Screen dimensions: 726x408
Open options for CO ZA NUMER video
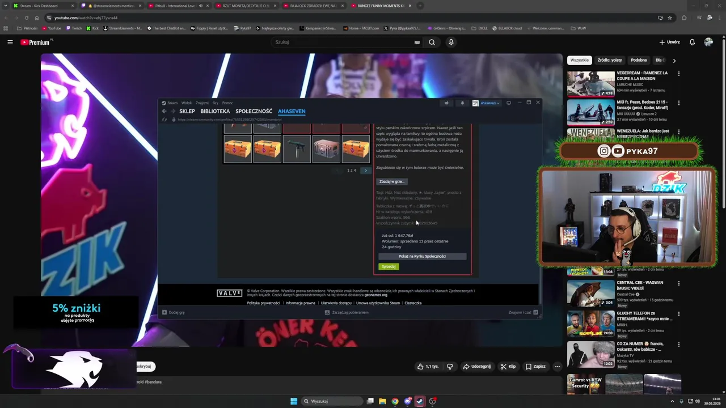point(679,344)
